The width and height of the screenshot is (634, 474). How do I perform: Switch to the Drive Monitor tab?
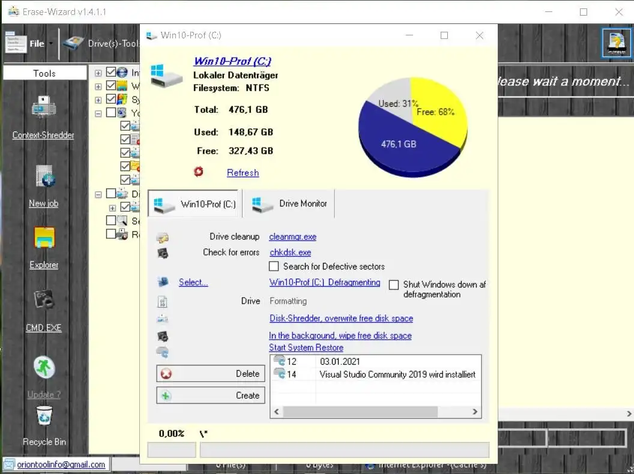288,203
